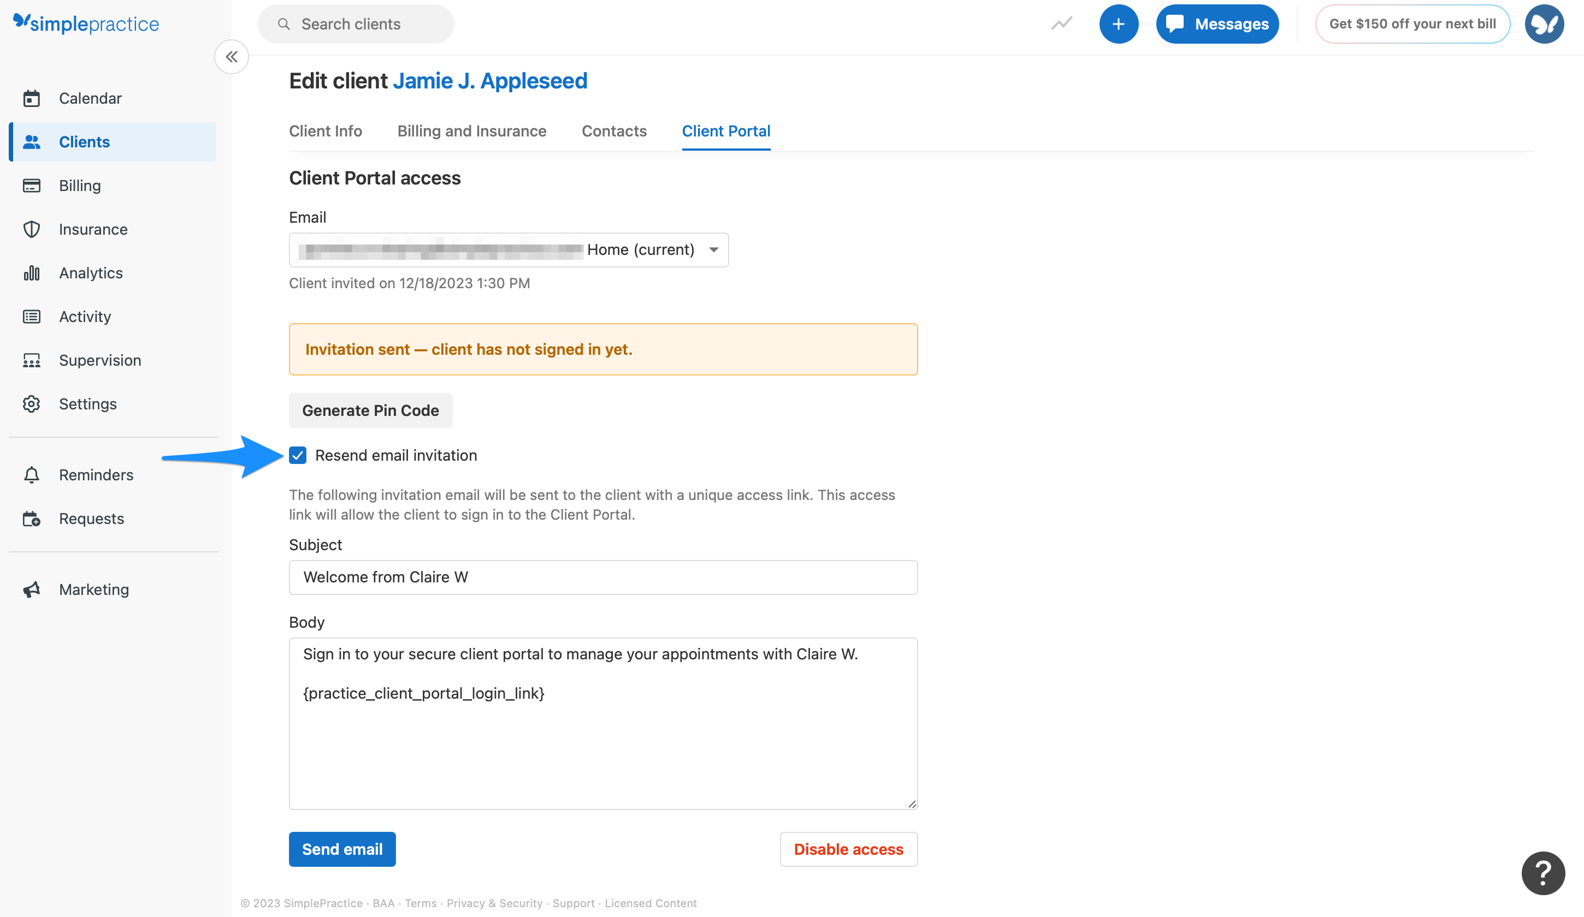Click the Billing card icon
Viewport: 1584px width, 917px height.
[x=32, y=186]
